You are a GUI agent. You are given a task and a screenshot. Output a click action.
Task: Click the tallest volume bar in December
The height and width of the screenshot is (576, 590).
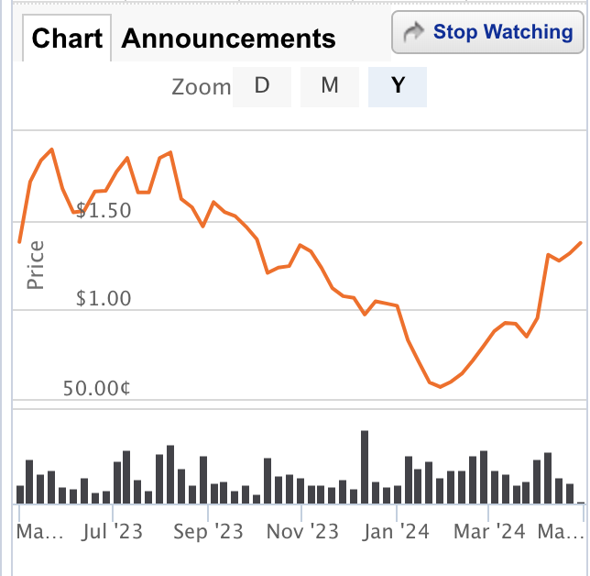pos(365,467)
